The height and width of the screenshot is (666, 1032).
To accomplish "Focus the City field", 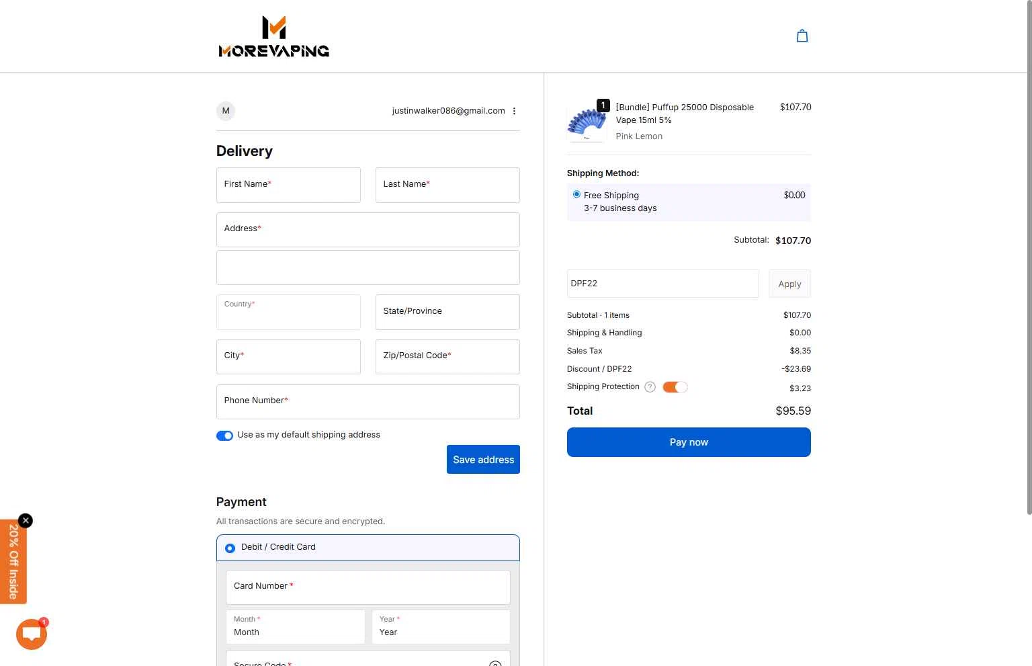I will click(288, 357).
